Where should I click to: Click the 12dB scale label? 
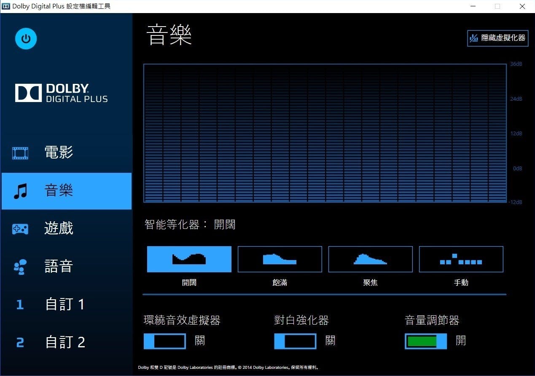[516, 134]
